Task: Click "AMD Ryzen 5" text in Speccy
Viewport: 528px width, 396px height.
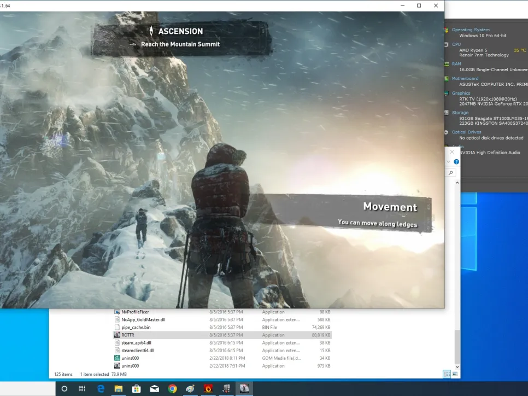Action: 473,50
